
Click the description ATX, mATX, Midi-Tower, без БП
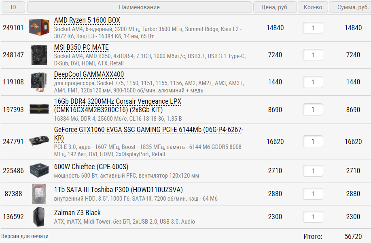point(125,222)
